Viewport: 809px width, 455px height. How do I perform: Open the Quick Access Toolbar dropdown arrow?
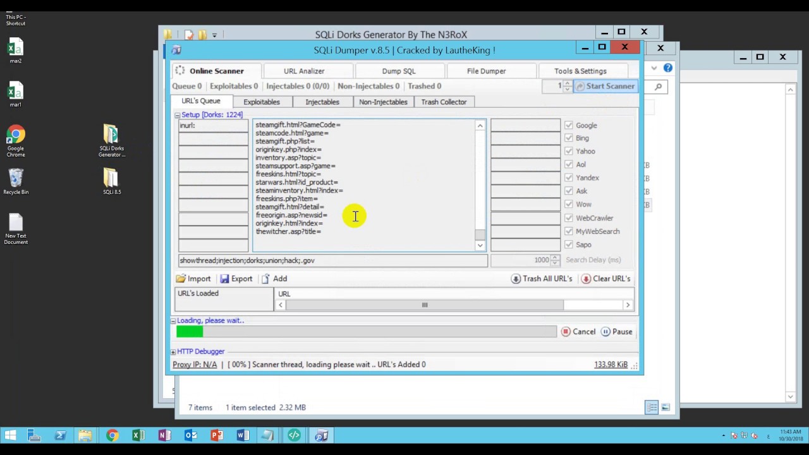click(214, 35)
